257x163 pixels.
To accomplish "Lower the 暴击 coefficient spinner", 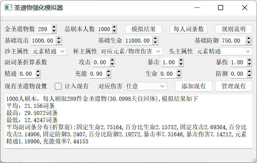I will [181, 64].
